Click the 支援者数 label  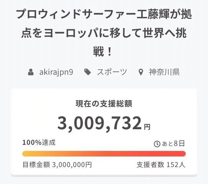150,165
